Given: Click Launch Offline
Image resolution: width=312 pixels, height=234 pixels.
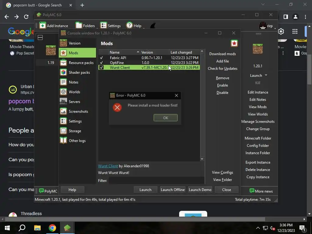Looking at the screenshot, I should pyautogui.click(x=173, y=190).
